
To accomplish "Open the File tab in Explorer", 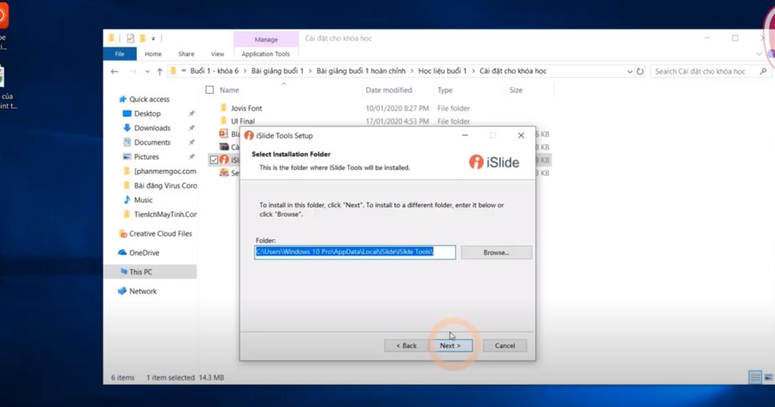I will click(119, 54).
